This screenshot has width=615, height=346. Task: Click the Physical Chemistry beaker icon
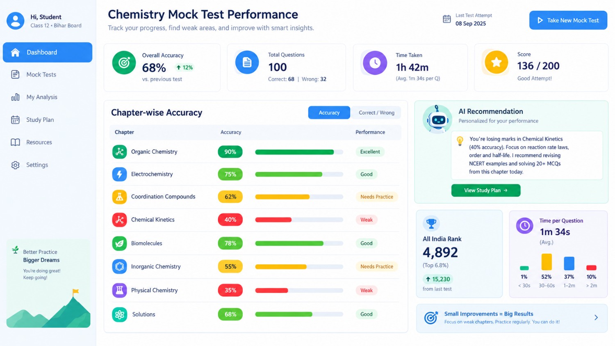[x=119, y=290]
